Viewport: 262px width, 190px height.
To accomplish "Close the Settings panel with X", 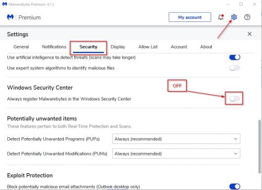I will point(249,34).
